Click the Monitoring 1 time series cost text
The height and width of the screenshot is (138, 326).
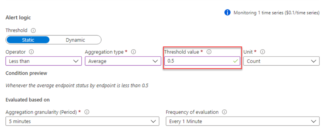coord(276,13)
